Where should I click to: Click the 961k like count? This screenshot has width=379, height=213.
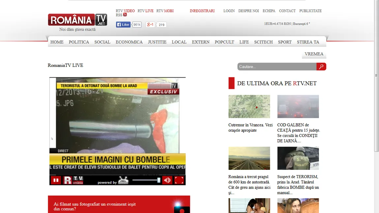(x=137, y=24)
